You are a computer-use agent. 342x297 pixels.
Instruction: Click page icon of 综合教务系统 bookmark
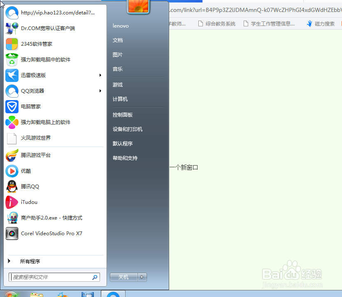point(200,23)
